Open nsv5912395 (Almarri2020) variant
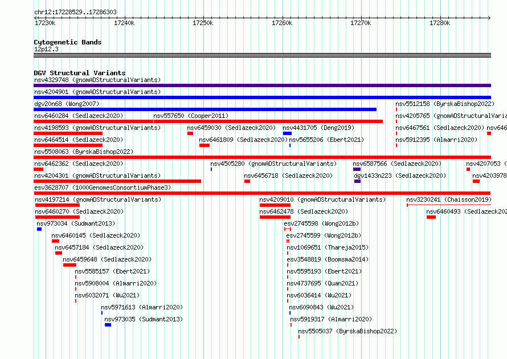This screenshot has width=507, height=359. pos(436,140)
